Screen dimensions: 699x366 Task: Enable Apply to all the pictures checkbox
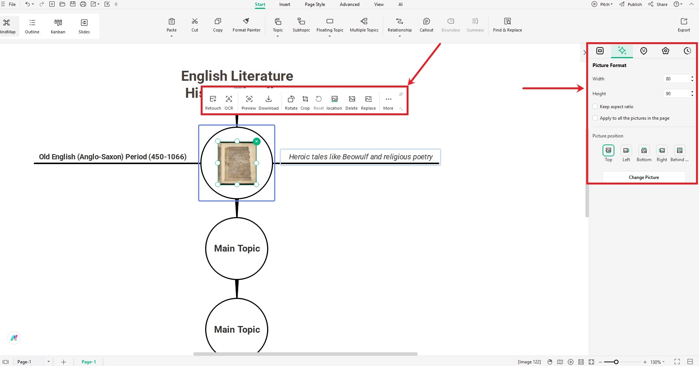(x=595, y=118)
